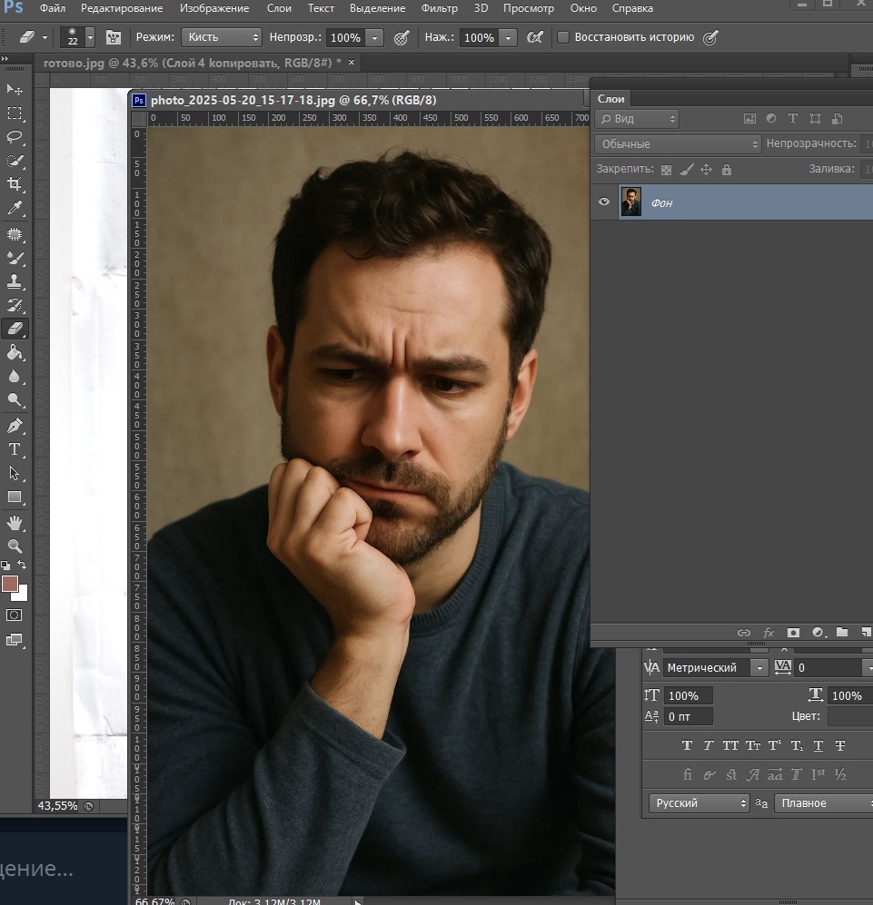Add a layer style (fx)
Viewport: 873px width, 905px height.
pos(769,633)
